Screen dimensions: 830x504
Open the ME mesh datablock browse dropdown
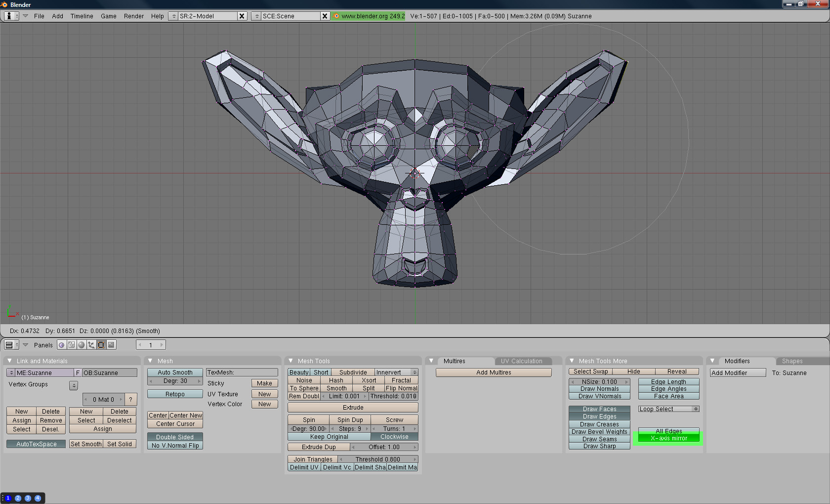tap(11, 373)
